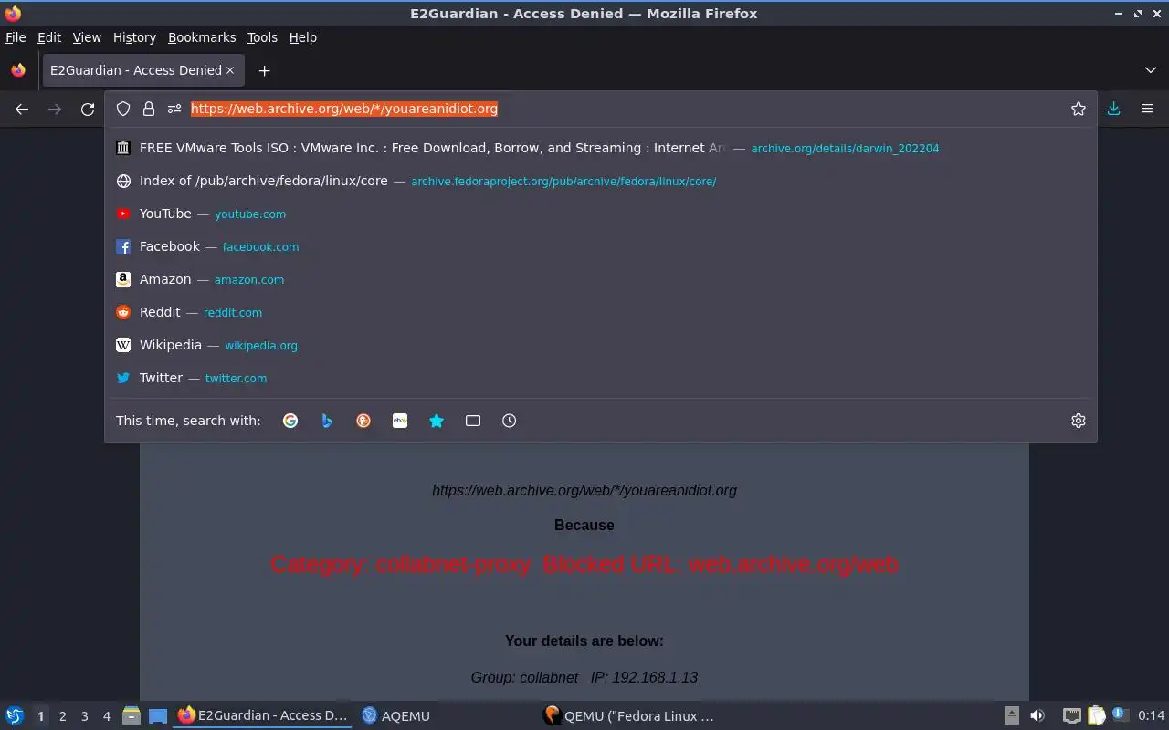Open the View menu
The image size is (1169, 730).
point(87,37)
